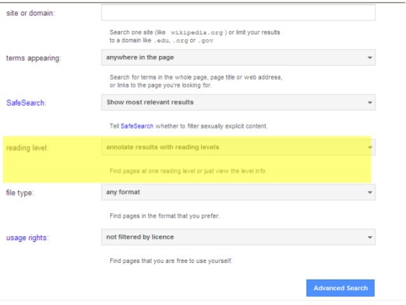This screenshot has width=406, height=305.
Task: Click the 'terms appearing:' label
Action: pyautogui.click(x=34, y=58)
